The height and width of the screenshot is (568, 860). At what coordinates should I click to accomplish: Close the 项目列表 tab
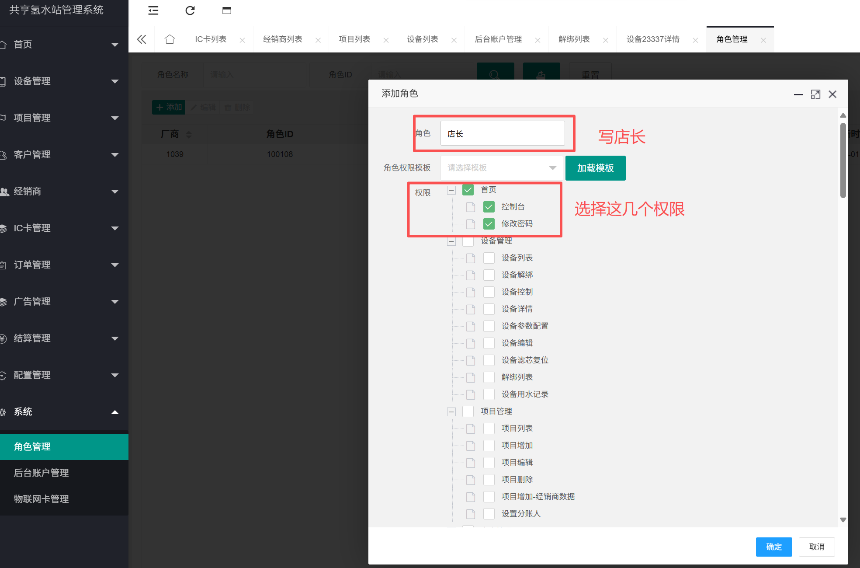pos(386,40)
